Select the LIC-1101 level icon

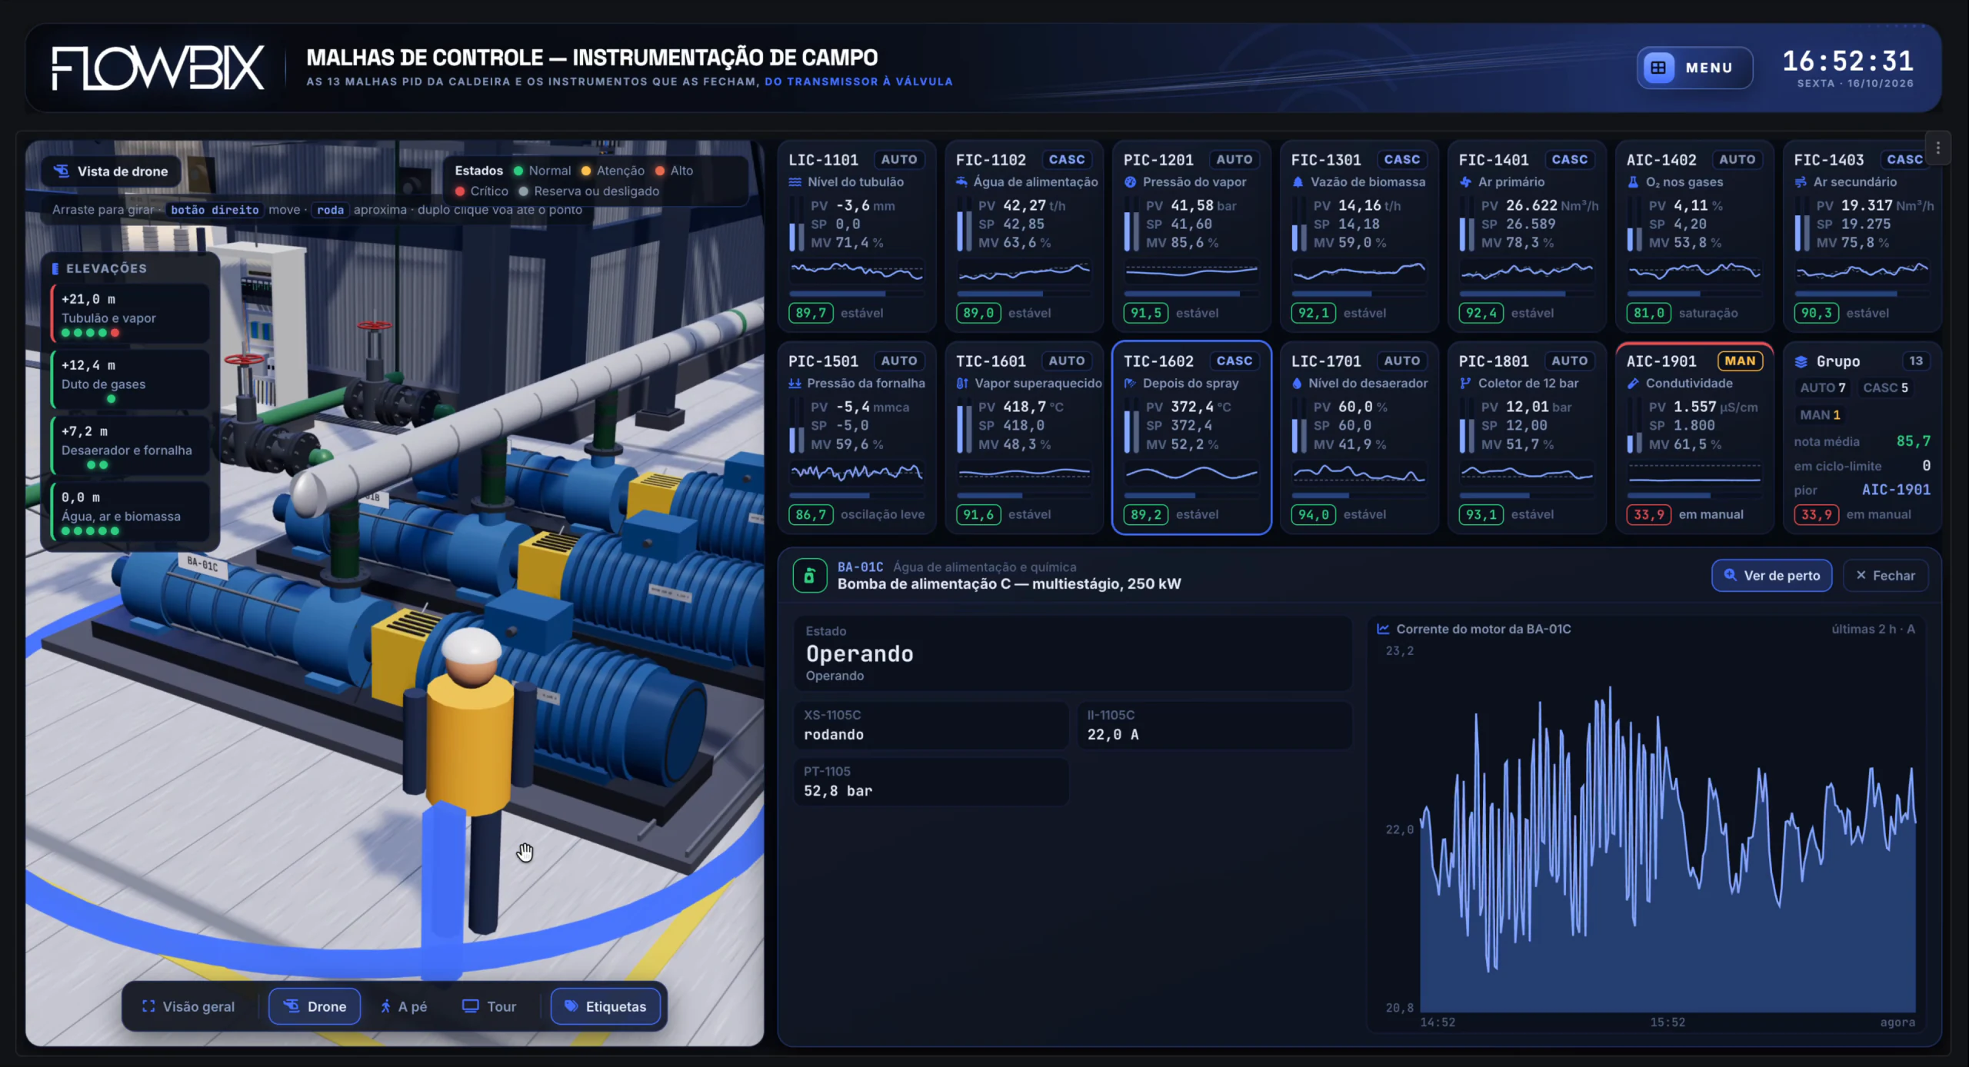click(795, 182)
